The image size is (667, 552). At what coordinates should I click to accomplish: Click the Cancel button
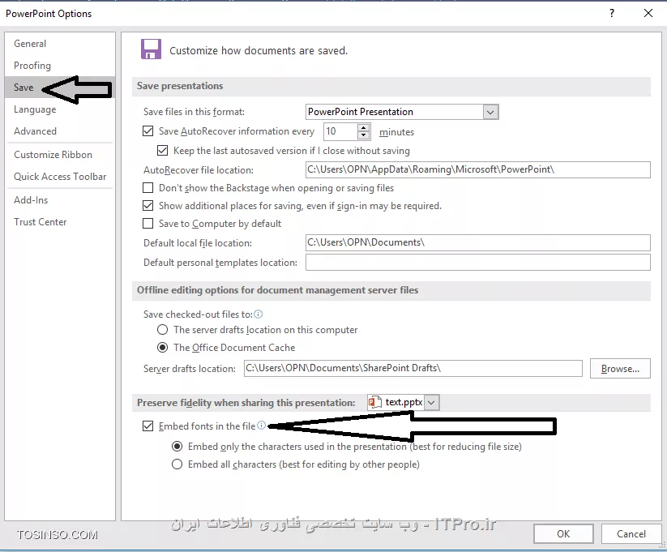pyautogui.click(x=631, y=533)
